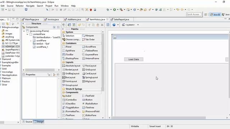This screenshot has width=230, height=129.
Task: Select btnExit in the component tree
Action: click(41, 44)
